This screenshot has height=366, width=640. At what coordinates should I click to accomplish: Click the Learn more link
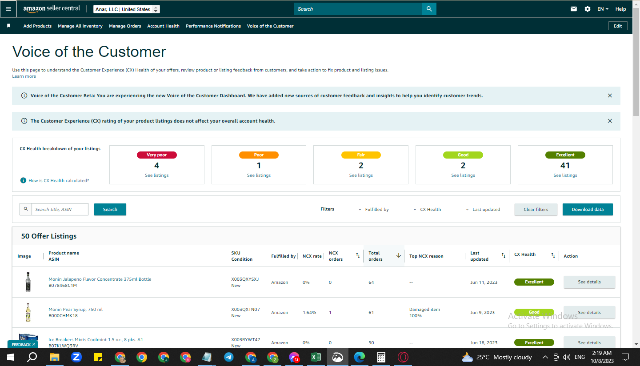pos(24,76)
